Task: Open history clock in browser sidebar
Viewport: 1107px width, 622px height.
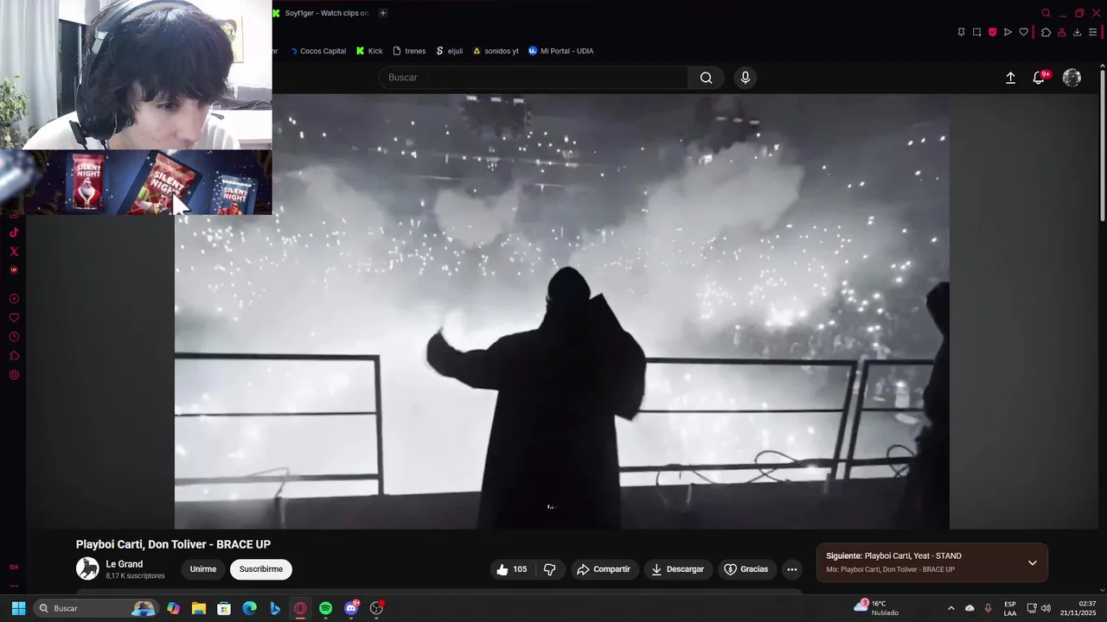Action: (x=14, y=337)
